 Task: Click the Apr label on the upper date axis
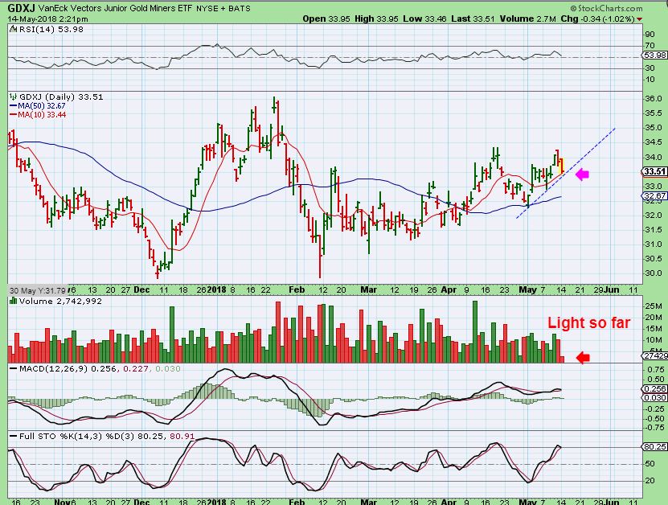(449, 289)
